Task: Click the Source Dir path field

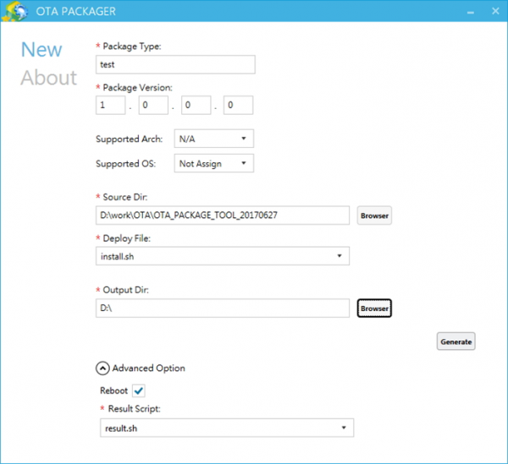Action: pos(223,216)
